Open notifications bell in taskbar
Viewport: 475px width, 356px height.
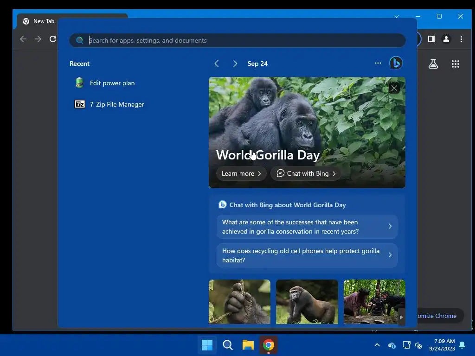(x=462, y=345)
